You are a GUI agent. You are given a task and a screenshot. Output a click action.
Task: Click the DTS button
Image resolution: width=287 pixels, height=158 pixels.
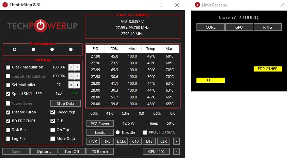click(x=149, y=141)
